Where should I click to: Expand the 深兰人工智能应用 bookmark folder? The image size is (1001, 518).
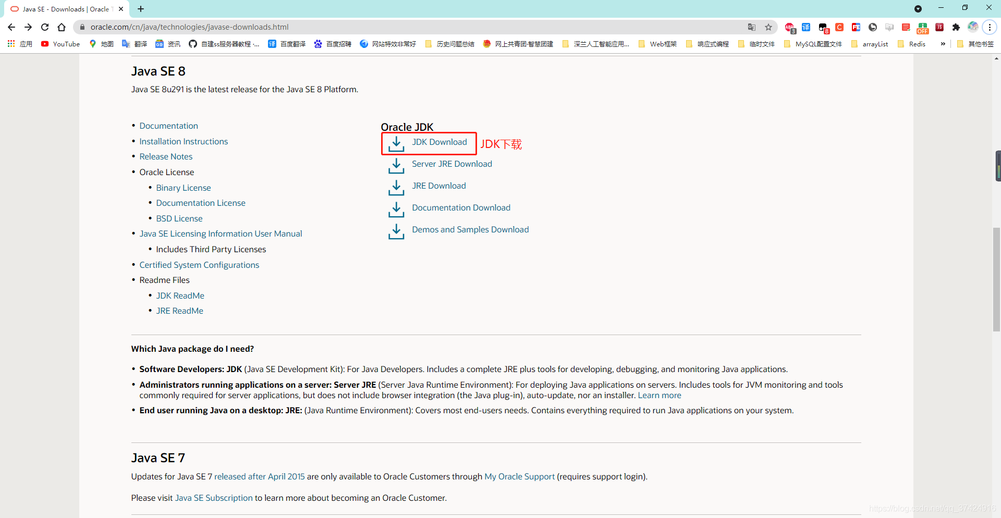tap(596, 44)
